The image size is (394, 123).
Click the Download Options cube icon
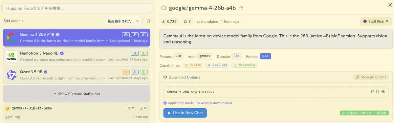point(165,77)
